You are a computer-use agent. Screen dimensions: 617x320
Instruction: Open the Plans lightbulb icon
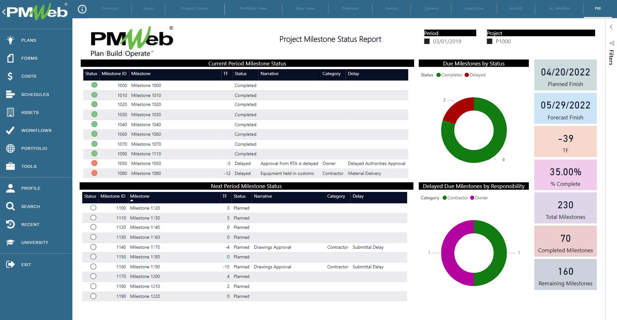click(x=10, y=40)
